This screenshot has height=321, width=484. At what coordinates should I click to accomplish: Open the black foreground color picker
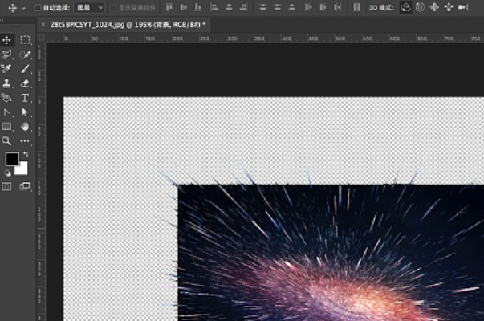12,159
